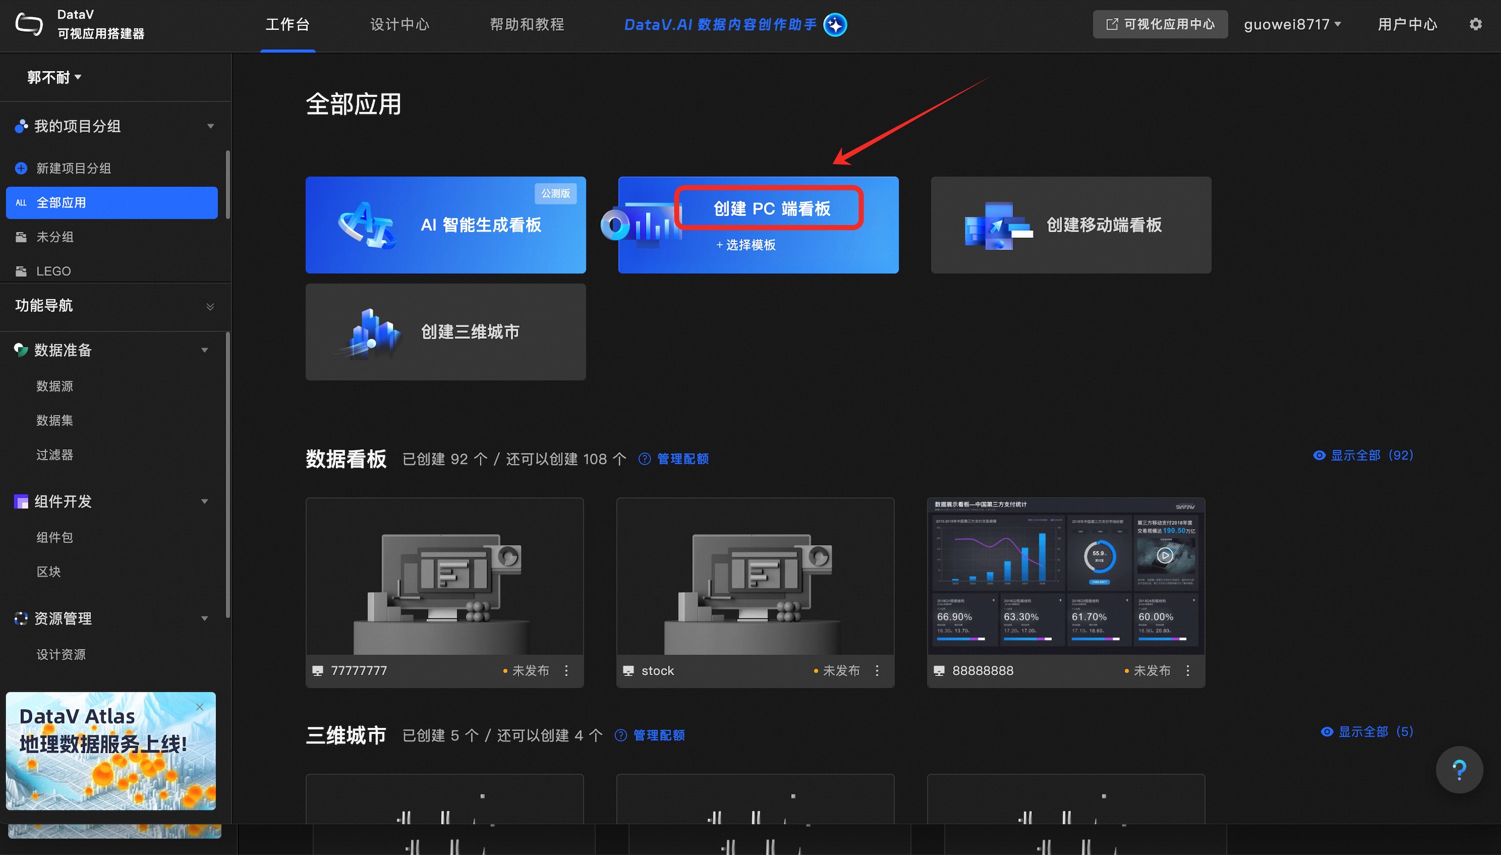
Task: Collapse the 数据准备 section
Action: (205, 350)
